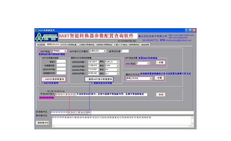This screenshot has width=231, height=141.
Task: Click the title bar application icon
Action: (36, 30)
